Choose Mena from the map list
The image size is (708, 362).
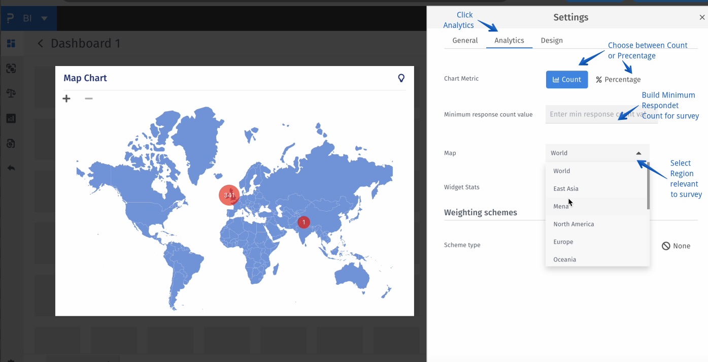point(561,206)
